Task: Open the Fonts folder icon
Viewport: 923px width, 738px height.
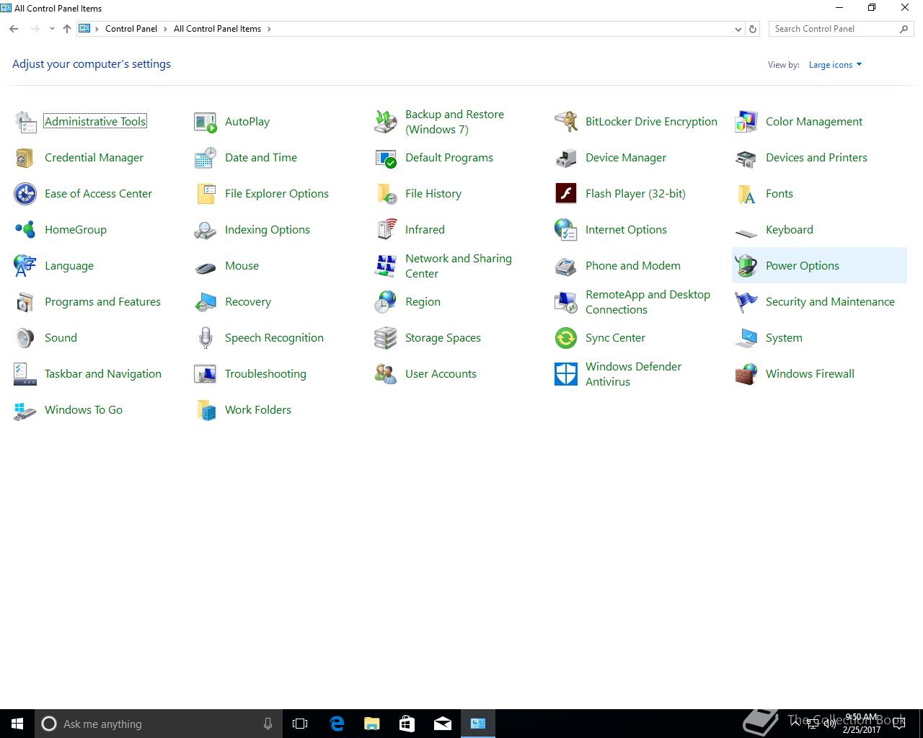Action: [x=746, y=194]
